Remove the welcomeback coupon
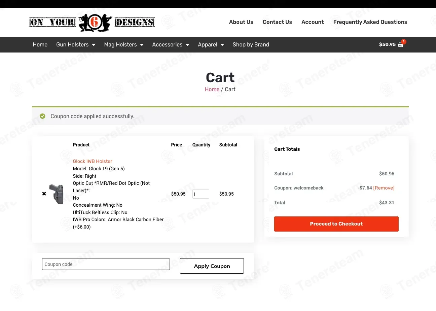The width and height of the screenshot is (436, 311). point(384,188)
